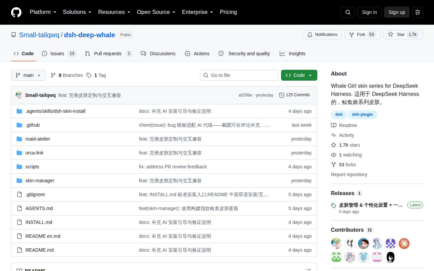This screenshot has height=271, width=434.
Task: Click the green pixel contributor avatar
Action: pyautogui.click(x=336, y=257)
